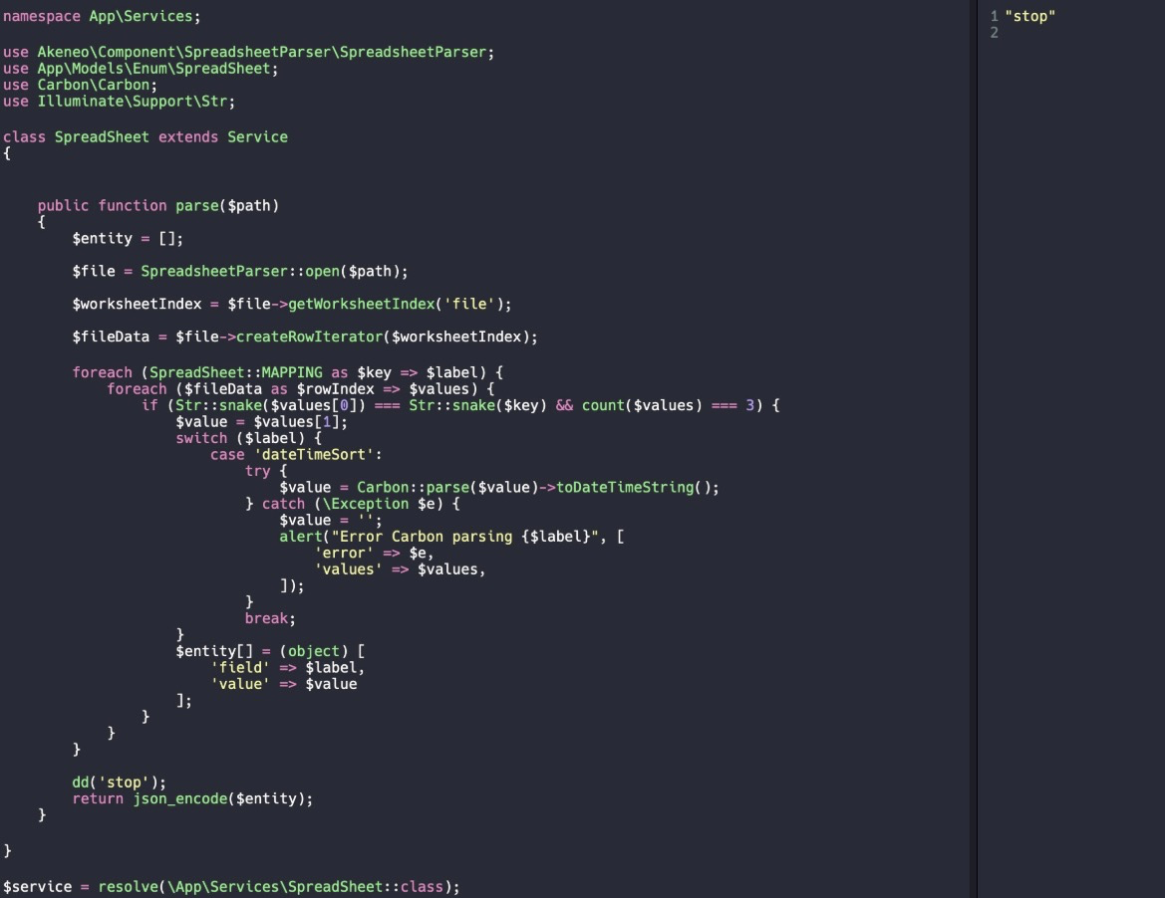Screen dimensions: 1165x898
Task: Click the use Illuminate\Support\Str import
Action: pos(119,101)
